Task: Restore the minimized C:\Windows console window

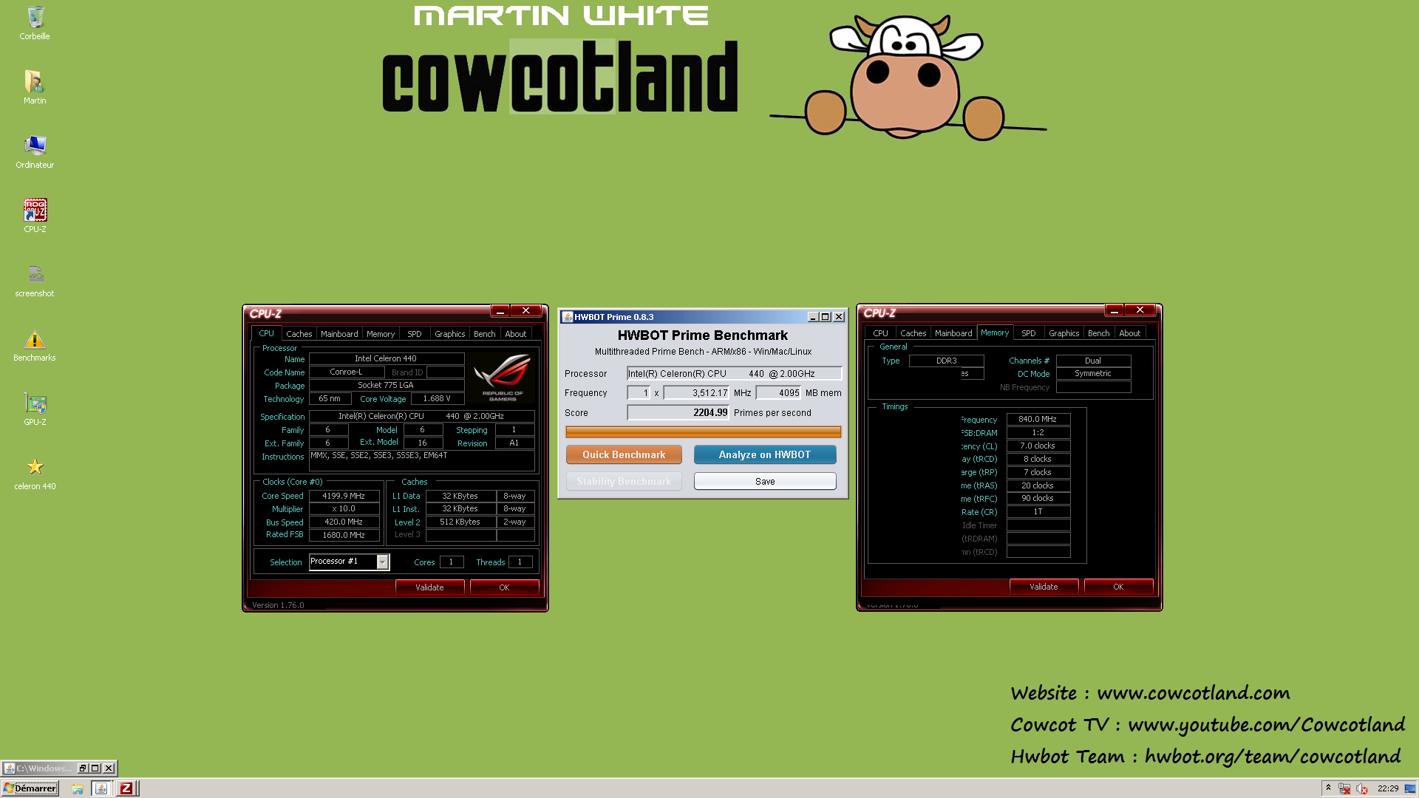Action: tap(83, 768)
